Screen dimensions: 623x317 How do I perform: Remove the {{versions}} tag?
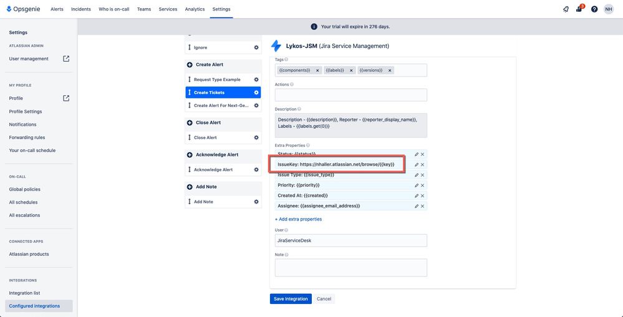390,70
